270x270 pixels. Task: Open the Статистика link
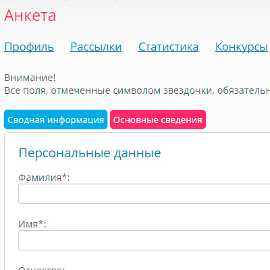pyautogui.click(x=168, y=47)
